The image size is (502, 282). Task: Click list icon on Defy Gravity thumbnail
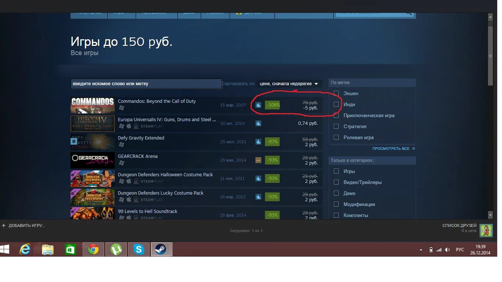[x=73, y=141]
